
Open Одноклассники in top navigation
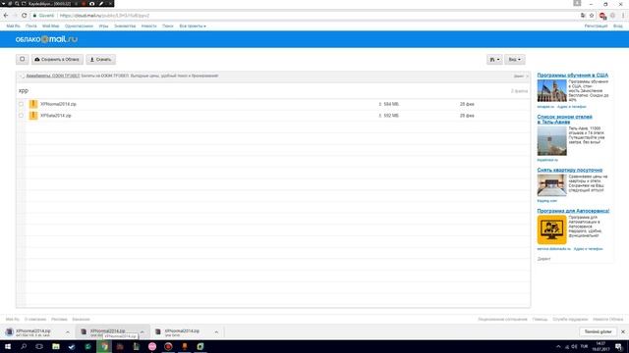(79, 26)
